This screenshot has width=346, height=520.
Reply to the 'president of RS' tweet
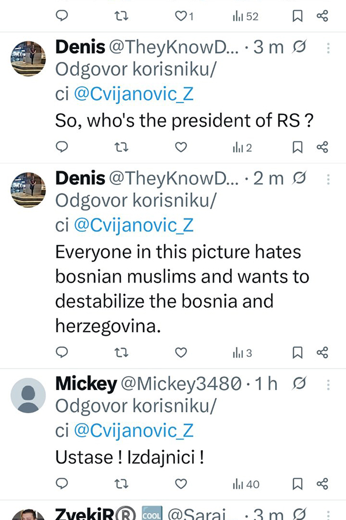[x=62, y=147]
